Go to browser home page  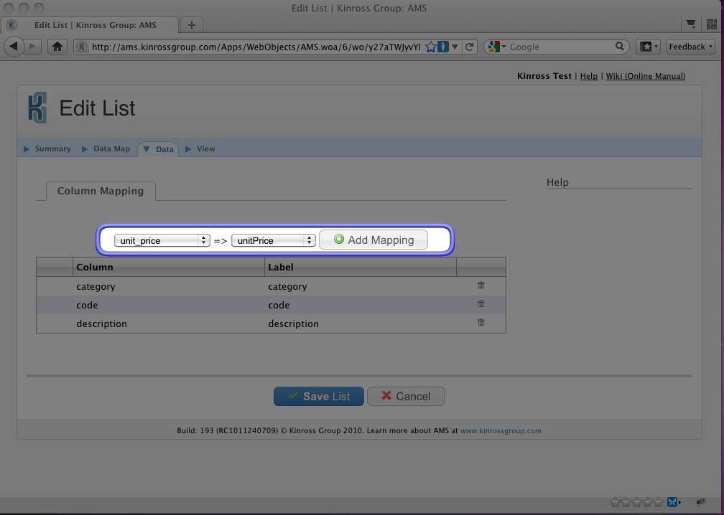57,47
